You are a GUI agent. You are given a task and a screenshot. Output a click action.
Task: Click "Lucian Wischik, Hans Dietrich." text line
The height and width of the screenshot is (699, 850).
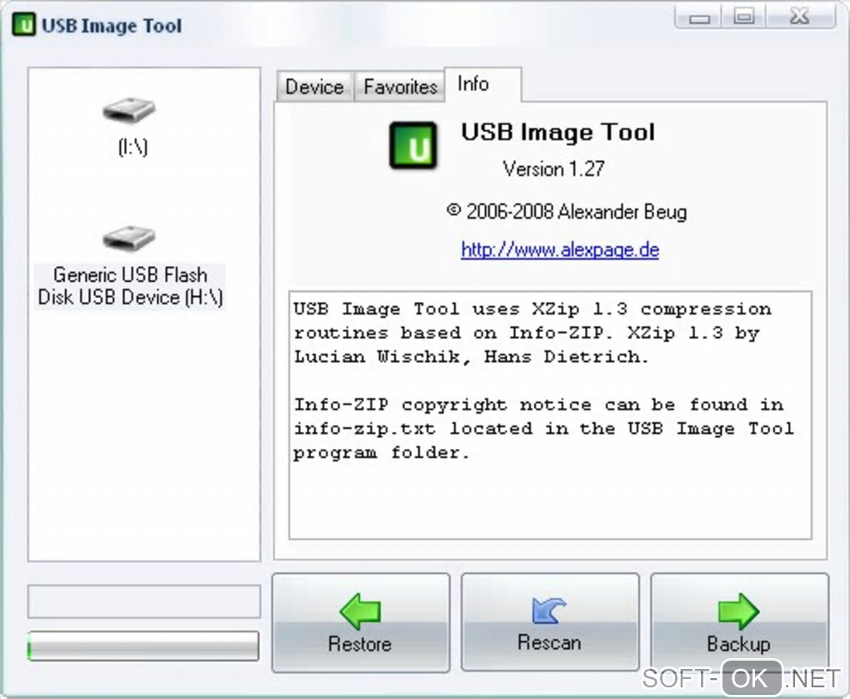point(471,356)
